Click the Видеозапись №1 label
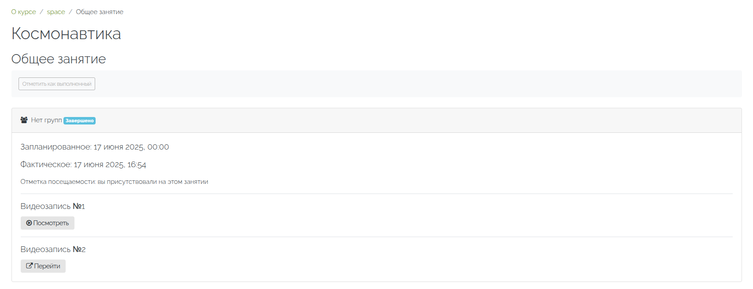This screenshot has height=289, width=753. (52, 206)
